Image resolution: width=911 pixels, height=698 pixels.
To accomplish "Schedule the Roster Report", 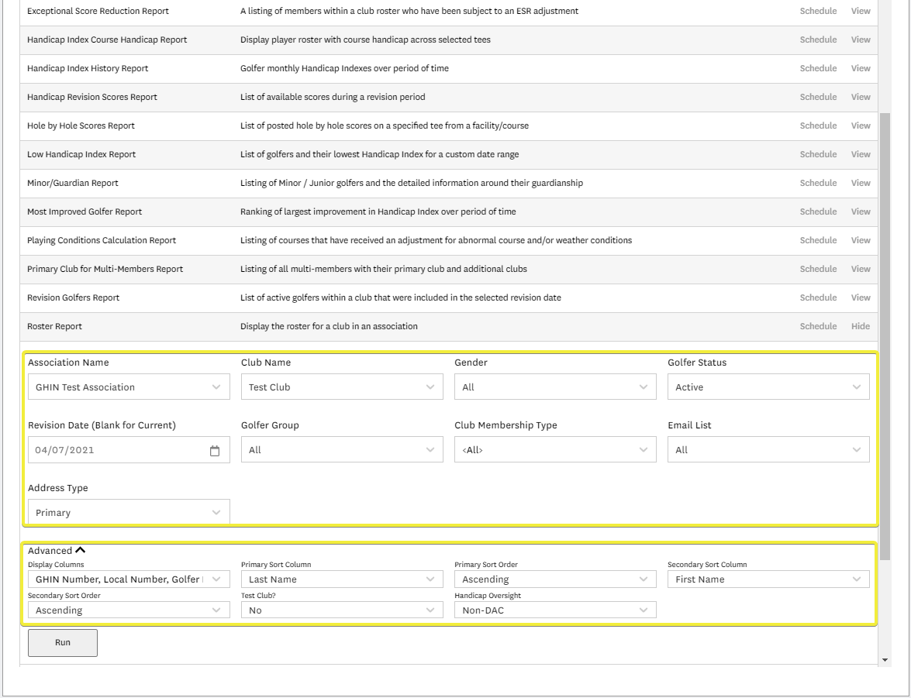I will pos(818,327).
